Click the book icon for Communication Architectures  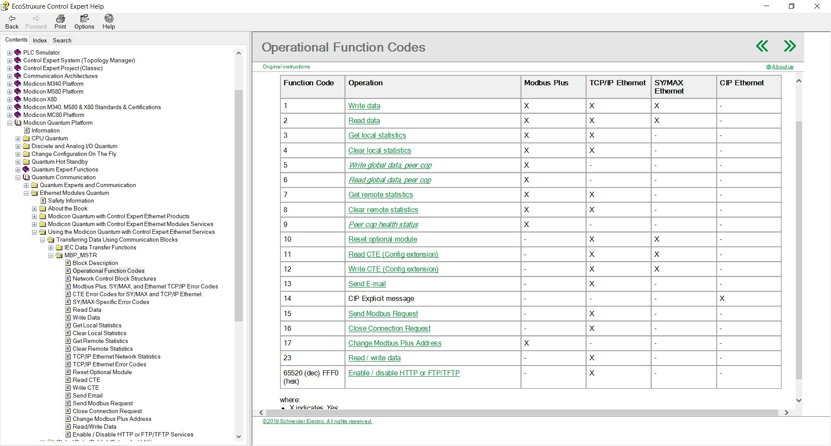coord(18,76)
